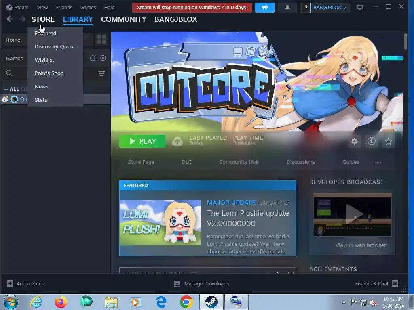Switch to the LIBRARY section
Viewport: 414px width, 310px height.
click(x=78, y=19)
